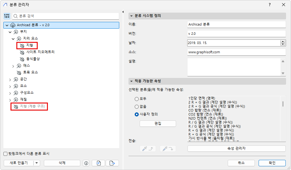Click the icon beside 구성요소
291x170 pixels.
click(x=16, y=93)
